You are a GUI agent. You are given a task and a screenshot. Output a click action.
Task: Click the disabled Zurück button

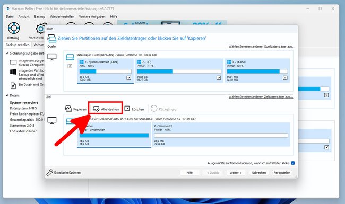(x=213, y=173)
